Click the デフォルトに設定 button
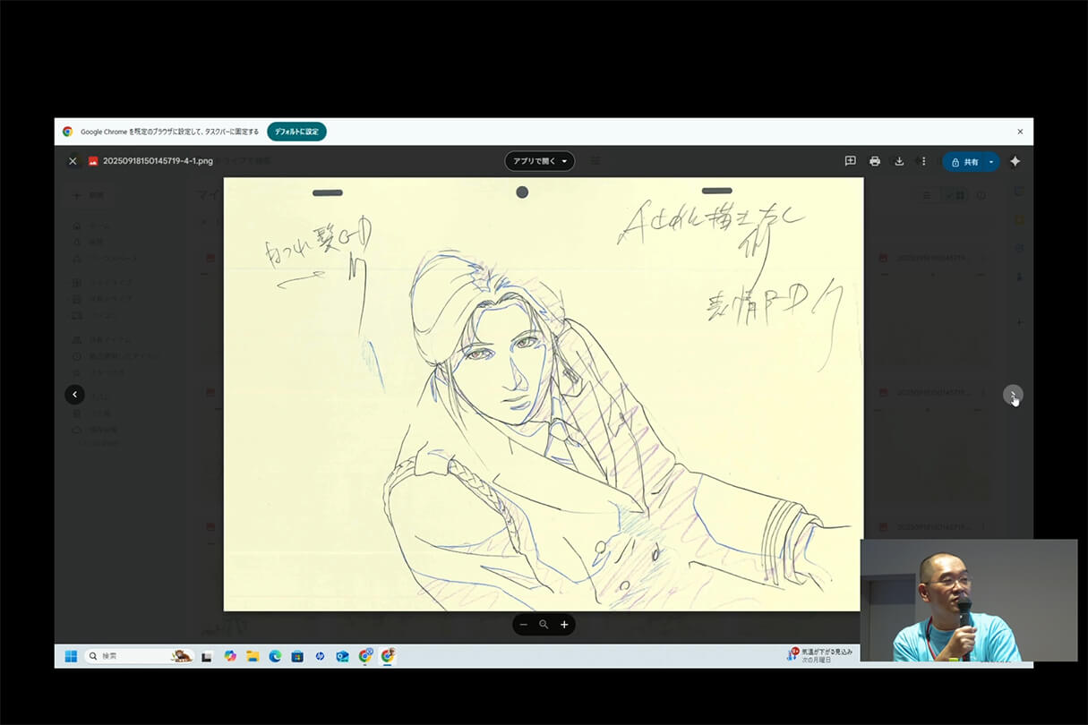 (296, 132)
